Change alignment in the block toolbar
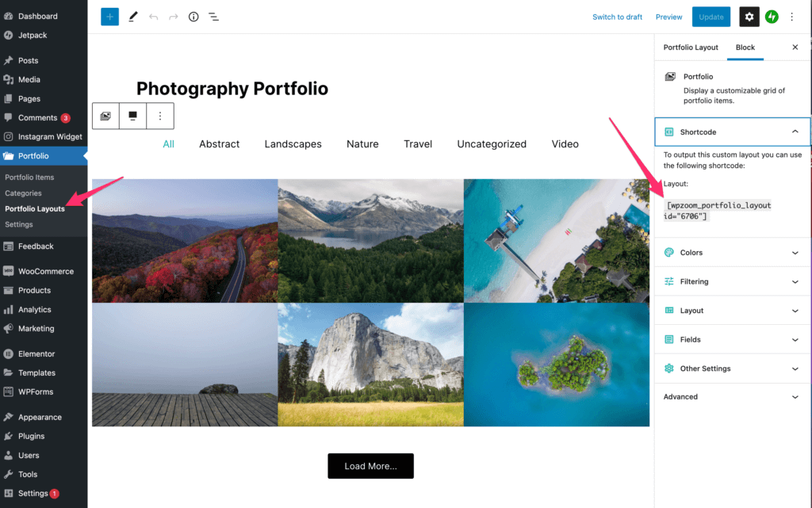812x508 pixels. [133, 116]
